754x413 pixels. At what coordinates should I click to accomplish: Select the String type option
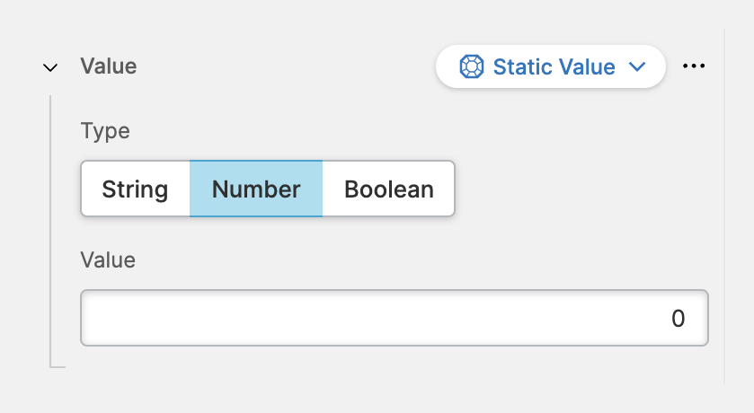pos(135,189)
